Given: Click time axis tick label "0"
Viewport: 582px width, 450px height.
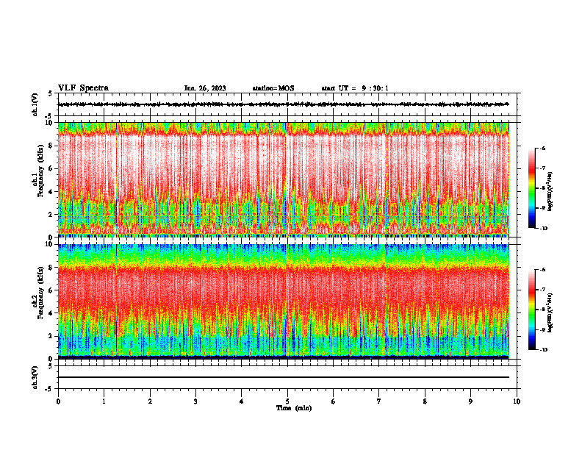Looking at the screenshot, I should pyautogui.click(x=58, y=401).
